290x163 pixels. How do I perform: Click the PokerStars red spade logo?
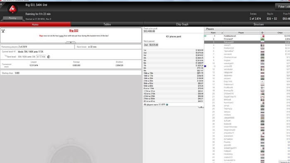pos(12,9)
